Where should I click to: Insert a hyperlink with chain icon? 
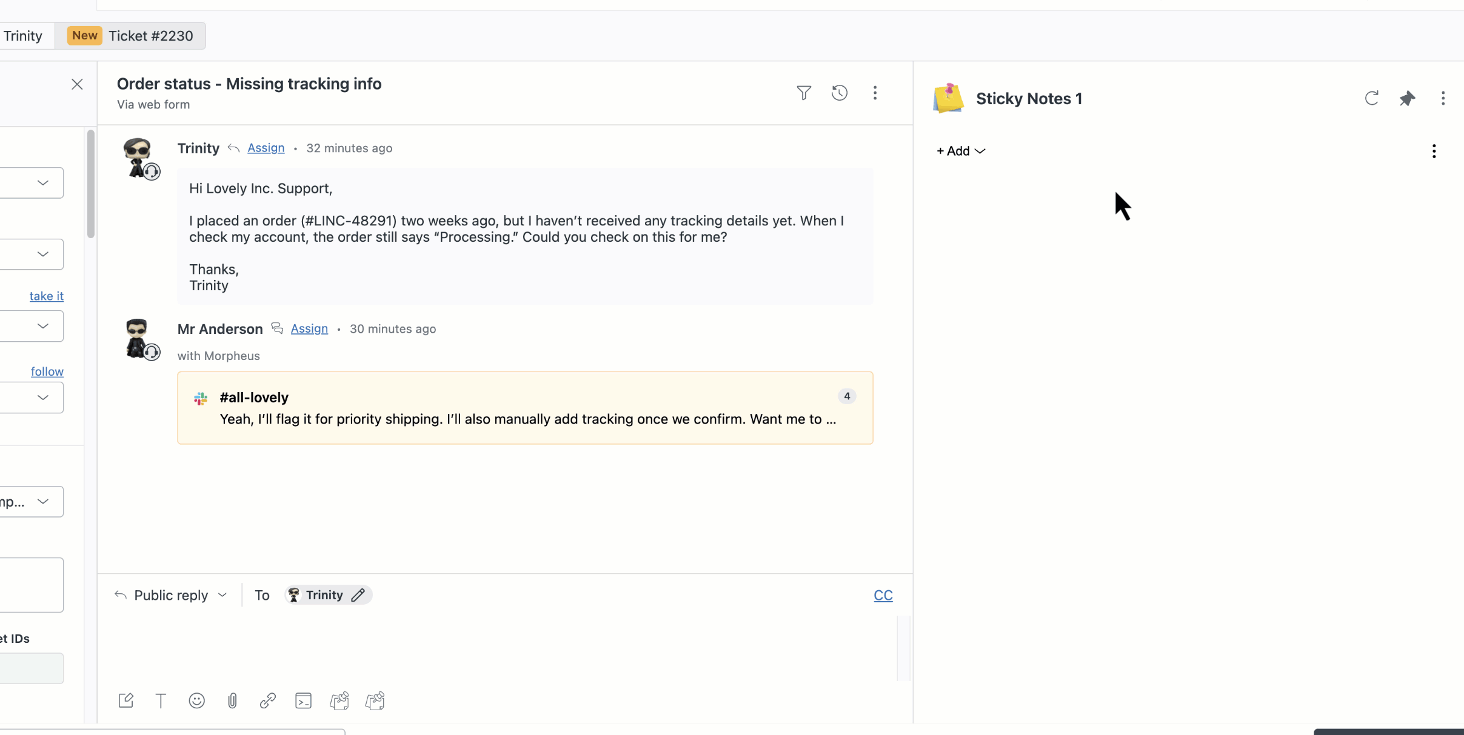point(268,701)
